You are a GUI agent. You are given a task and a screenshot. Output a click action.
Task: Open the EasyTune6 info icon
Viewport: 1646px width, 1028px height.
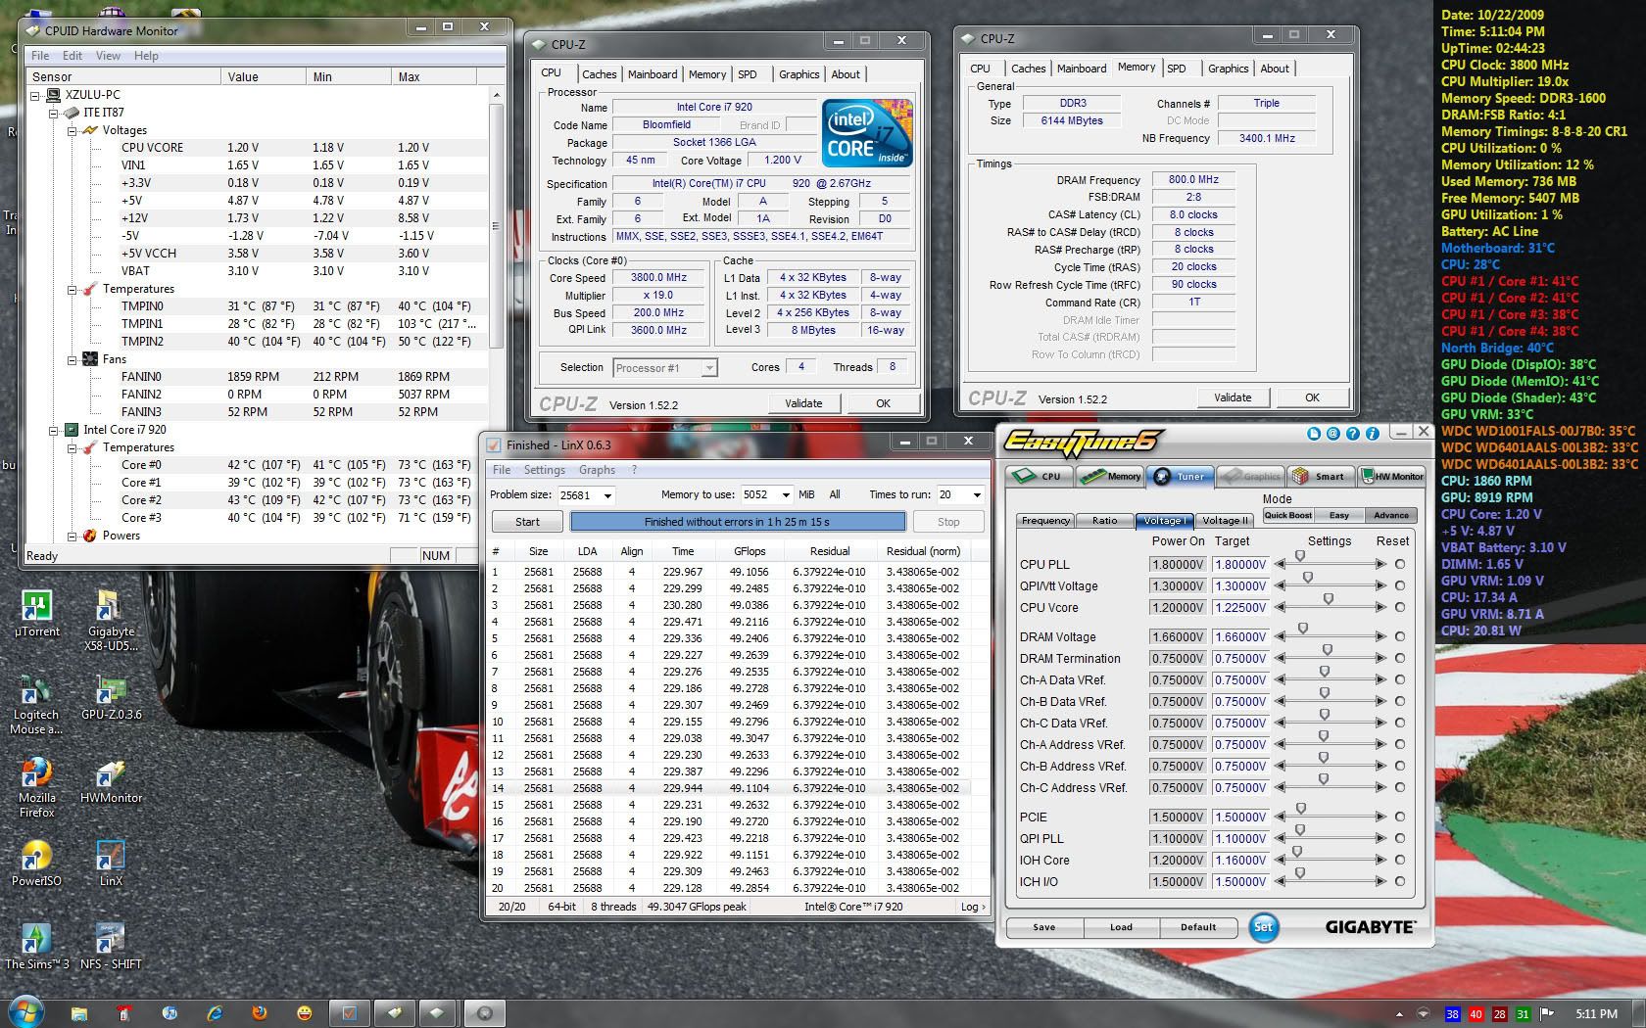tap(1373, 434)
